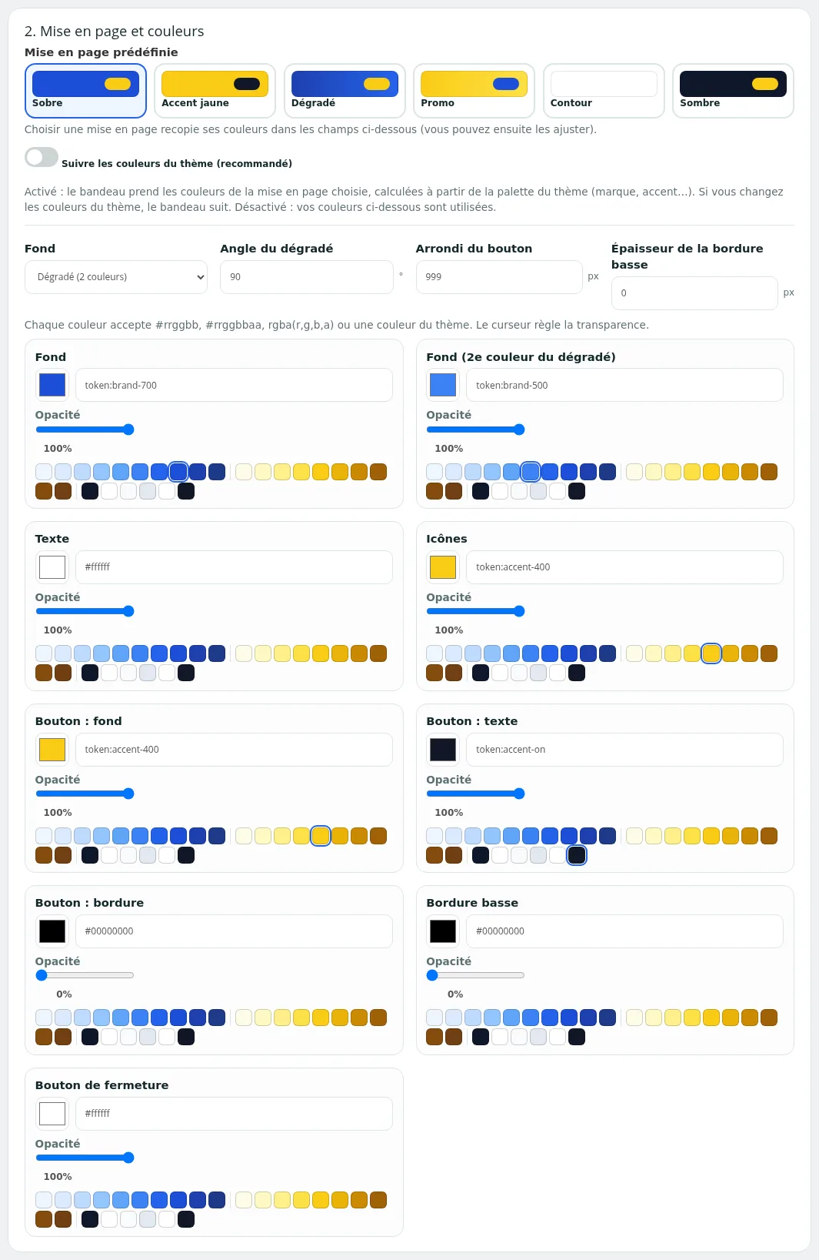The width and height of the screenshot is (819, 1260).
Task: Select the Accent jaune preset layout
Action: point(215,91)
